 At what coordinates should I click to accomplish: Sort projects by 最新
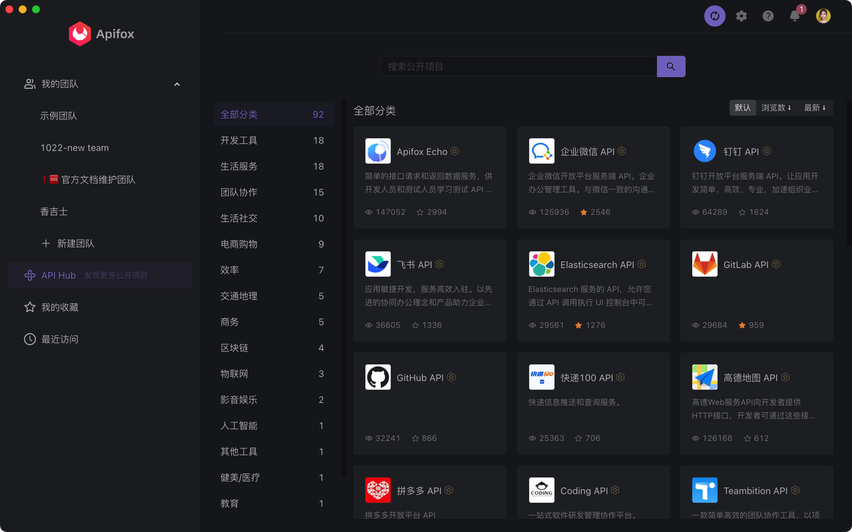(815, 108)
